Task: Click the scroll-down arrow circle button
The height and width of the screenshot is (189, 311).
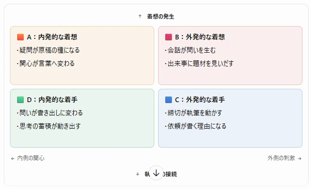Action: click(x=156, y=173)
